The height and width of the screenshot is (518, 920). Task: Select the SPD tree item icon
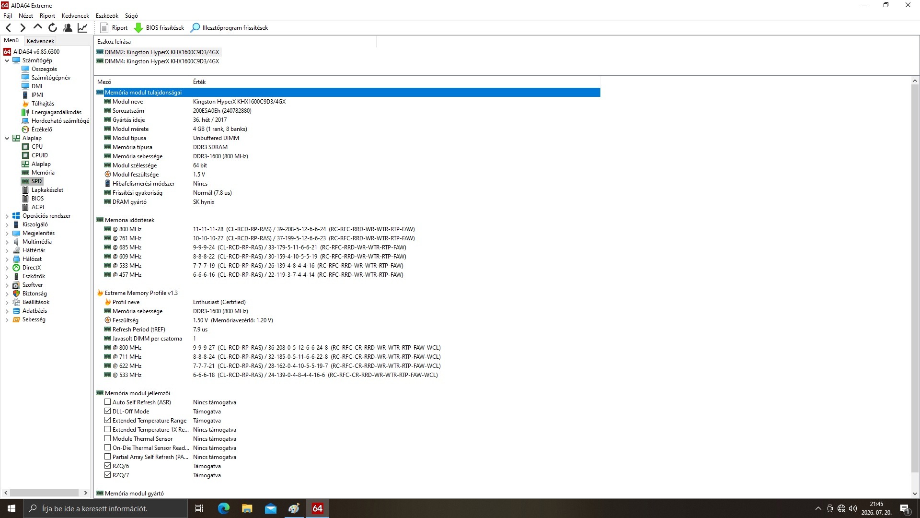(25, 181)
